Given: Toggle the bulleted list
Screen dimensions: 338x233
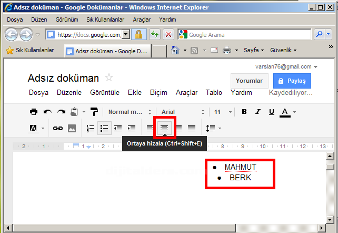Looking at the screenshot, I should (104, 128).
